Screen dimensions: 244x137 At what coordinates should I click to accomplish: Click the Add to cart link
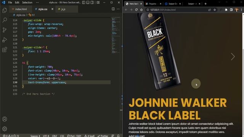pyautogui.click(x=136, y=136)
